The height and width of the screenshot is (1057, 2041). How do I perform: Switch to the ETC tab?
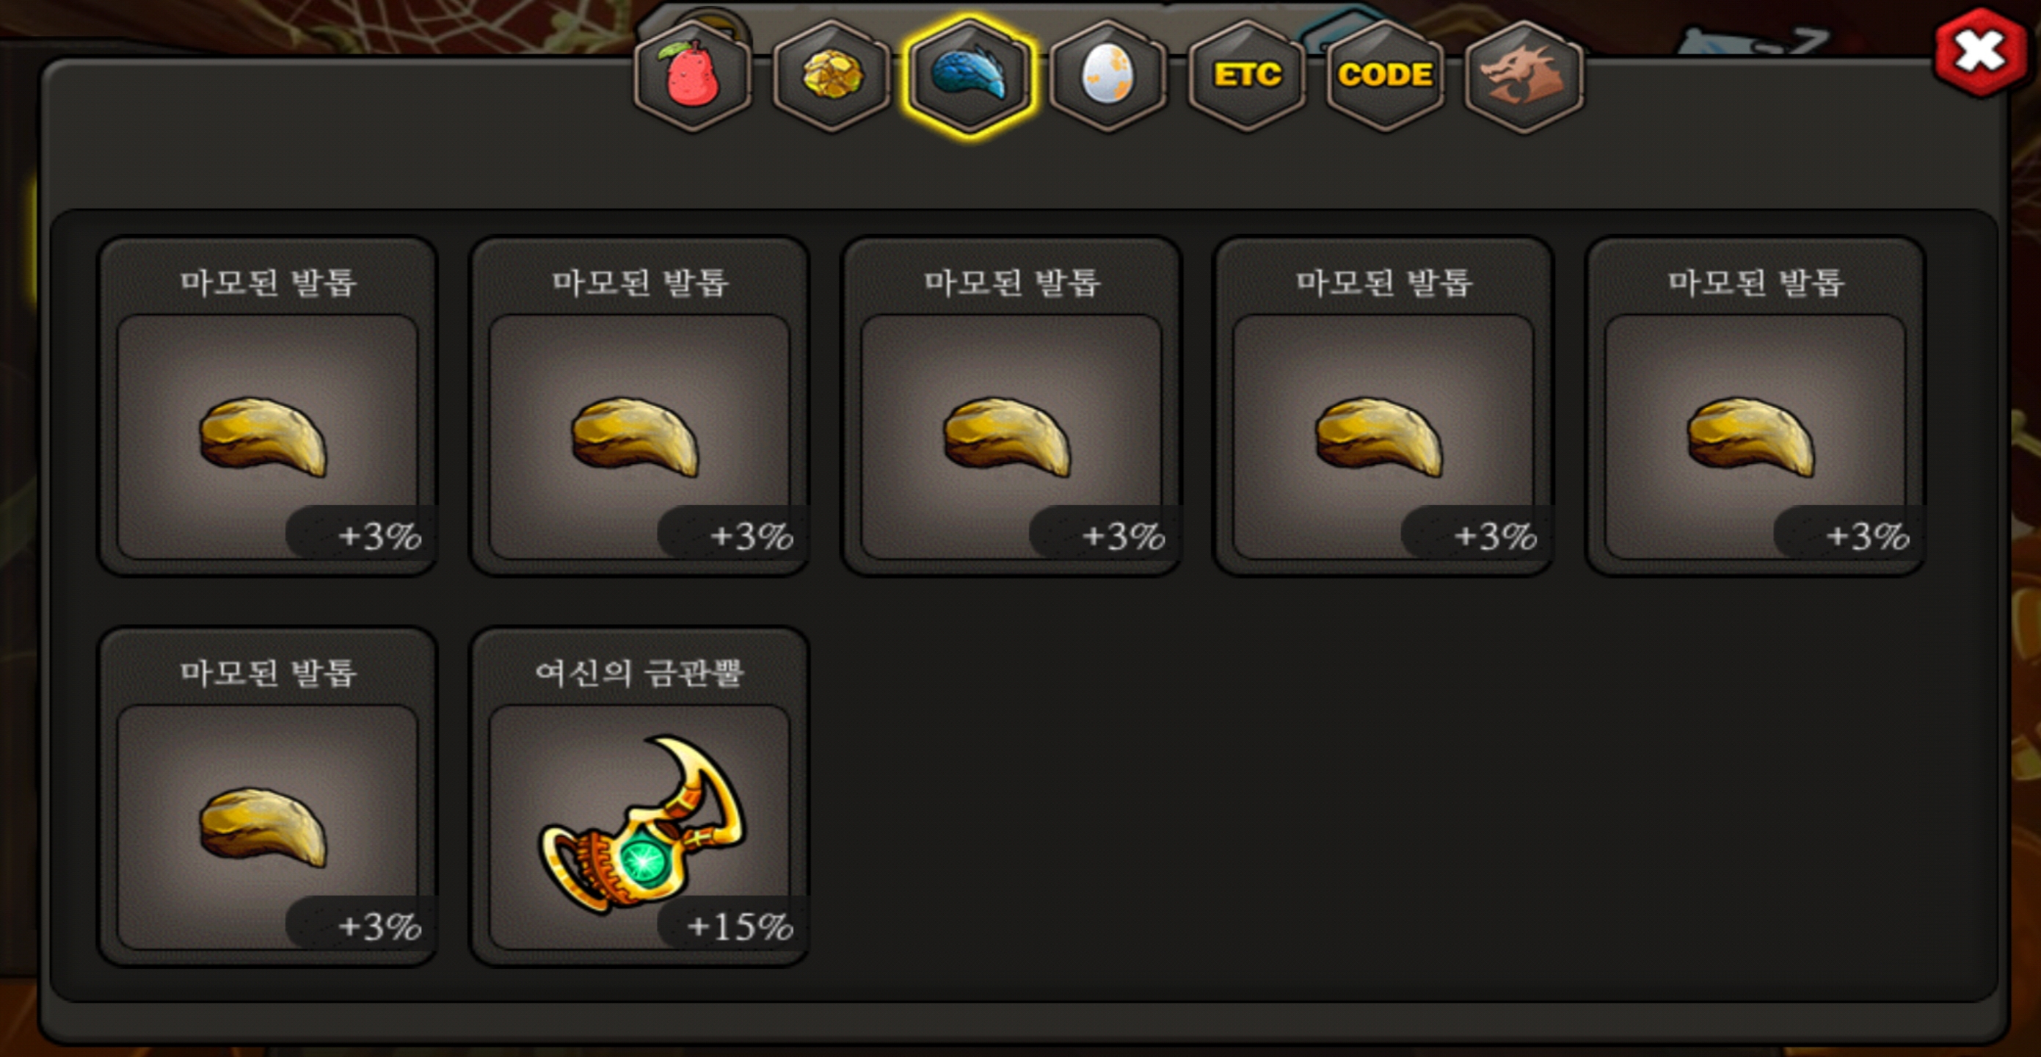1247,76
